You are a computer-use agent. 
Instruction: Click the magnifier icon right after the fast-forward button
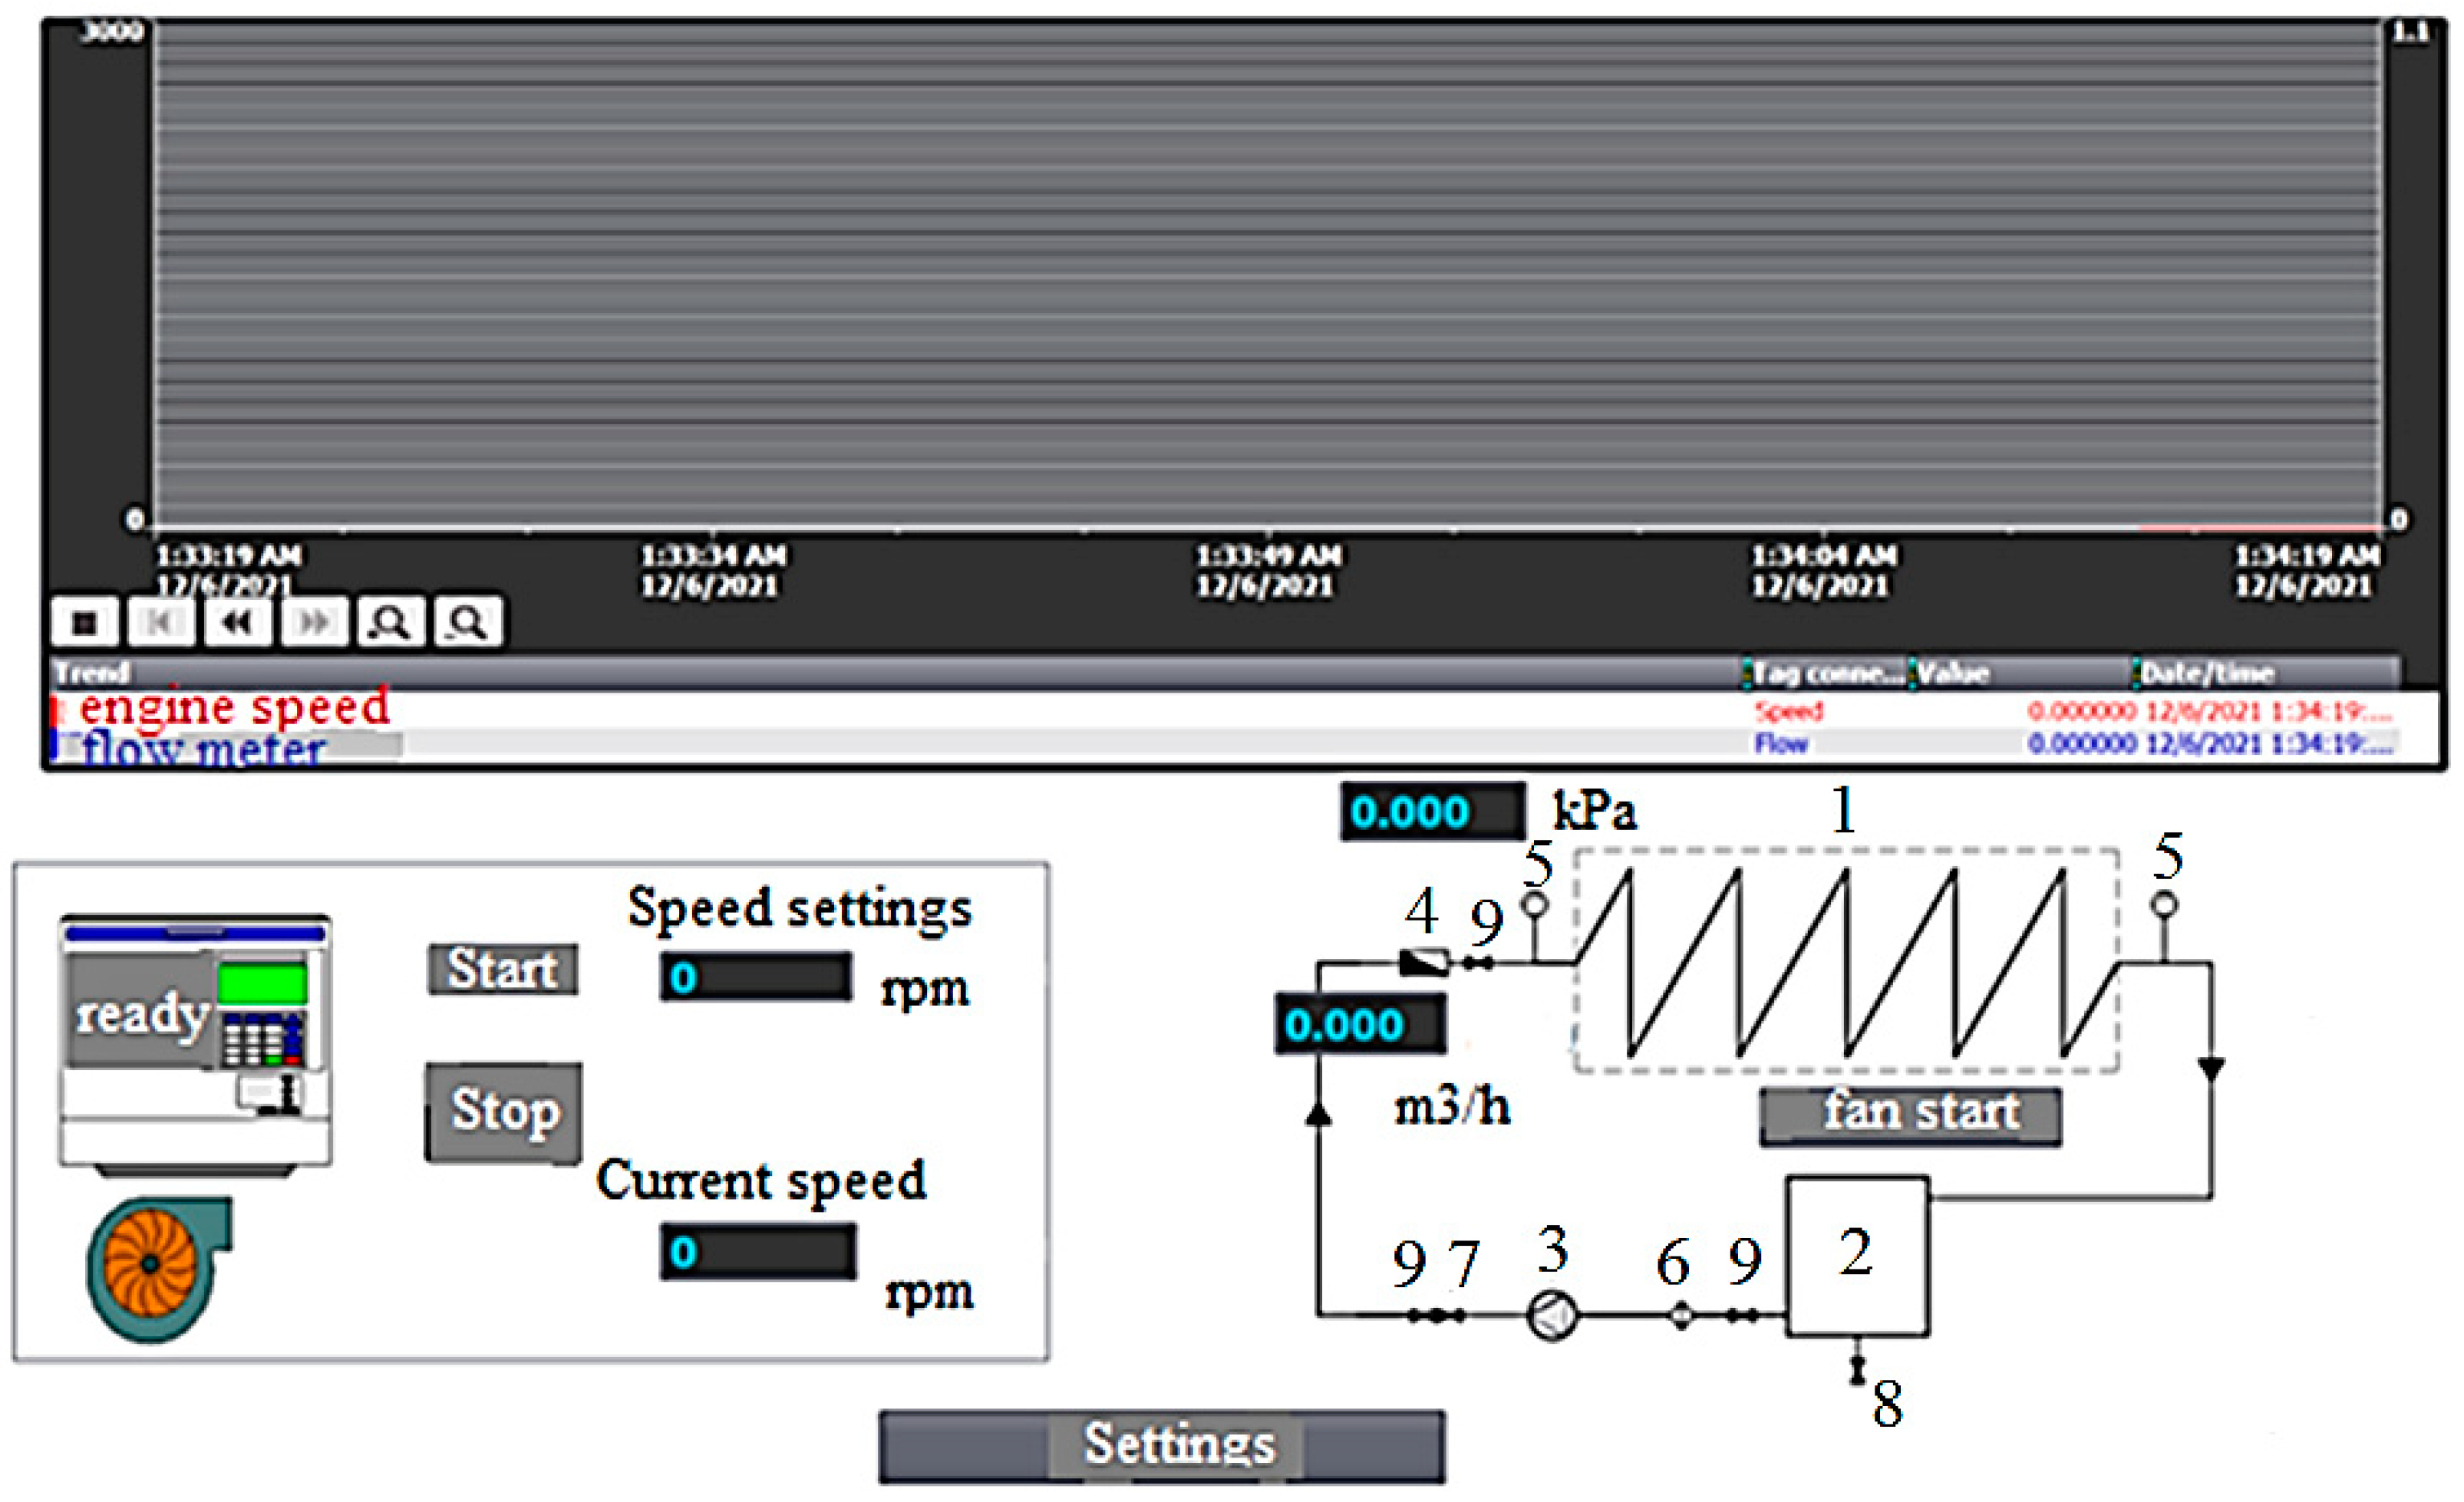(x=390, y=623)
